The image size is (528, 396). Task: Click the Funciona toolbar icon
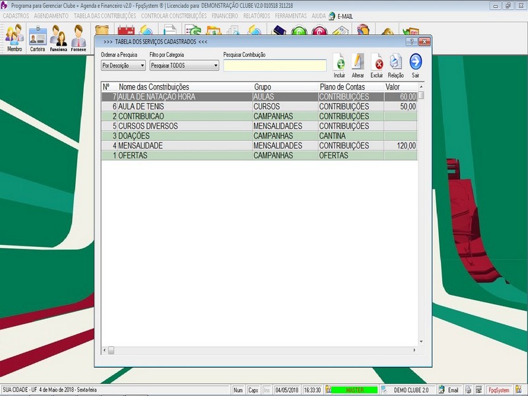(58, 38)
